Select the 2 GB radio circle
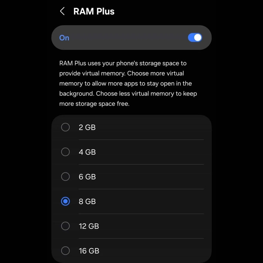Screen dimensions: 263x263 [65, 127]
